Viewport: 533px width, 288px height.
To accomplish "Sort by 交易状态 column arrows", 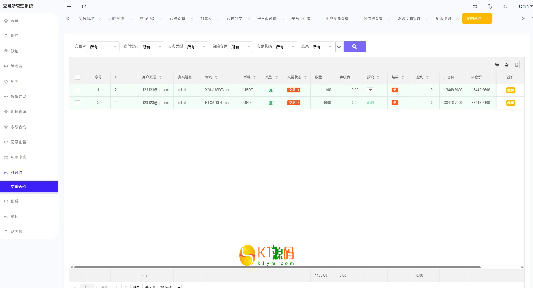I will click(x=306, y=77).
